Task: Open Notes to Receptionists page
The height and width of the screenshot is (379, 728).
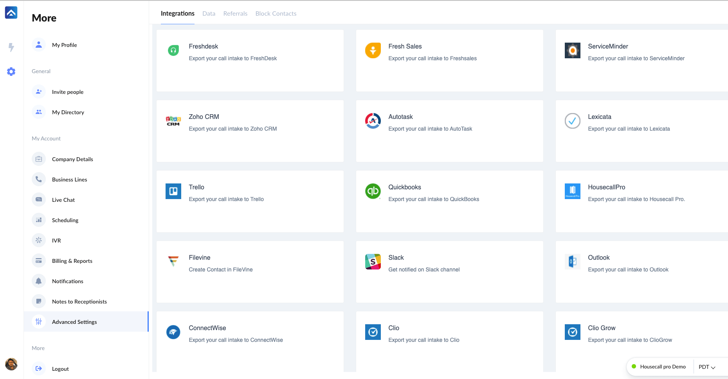Action: coord(79,302)
